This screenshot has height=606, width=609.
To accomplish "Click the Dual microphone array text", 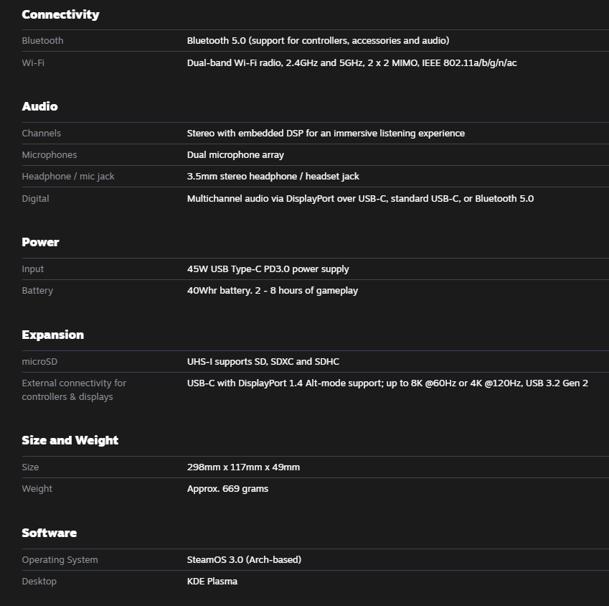I will [235, 155].
